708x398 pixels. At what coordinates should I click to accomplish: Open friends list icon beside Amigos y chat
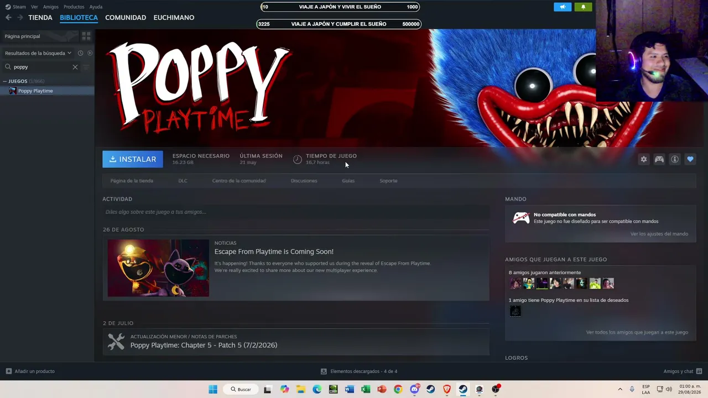(699, 371)
